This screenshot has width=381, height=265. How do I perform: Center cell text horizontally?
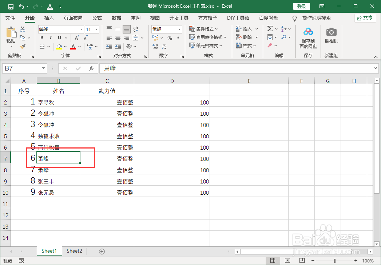point(118,38)
